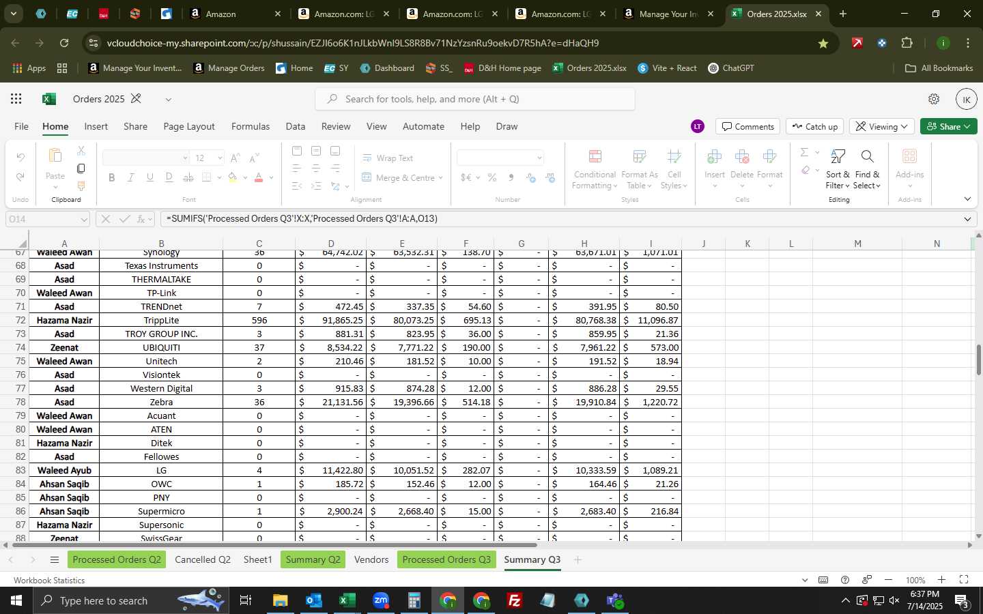Click the Copy icon in Clipboard group
This screenshot has width=983, height=614.
[x=81, y=168]
